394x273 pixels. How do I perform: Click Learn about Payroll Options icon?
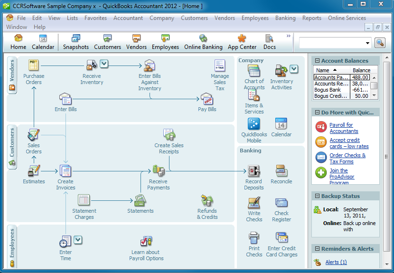(x=146, y=242)
